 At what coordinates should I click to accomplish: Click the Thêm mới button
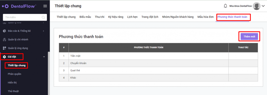[249, 37]
